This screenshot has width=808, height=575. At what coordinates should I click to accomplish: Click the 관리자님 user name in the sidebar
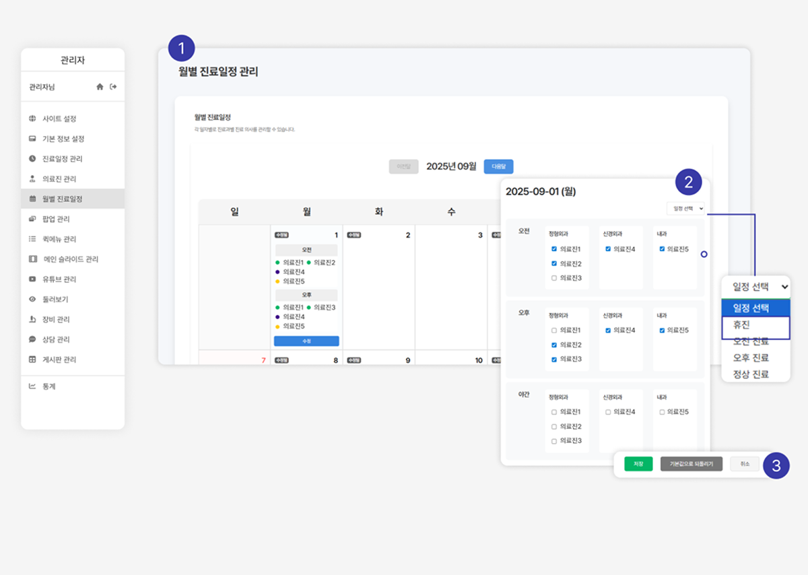click(42, 88)
